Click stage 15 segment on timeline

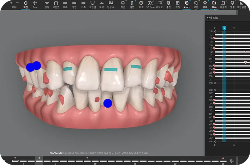pyautogui.click(x=135, y=160)
